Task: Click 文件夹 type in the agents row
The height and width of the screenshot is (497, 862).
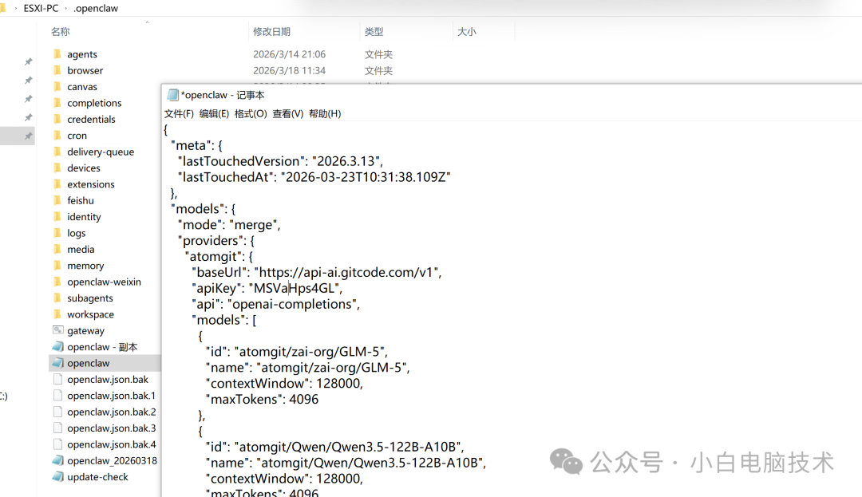Action: point(379,53)
